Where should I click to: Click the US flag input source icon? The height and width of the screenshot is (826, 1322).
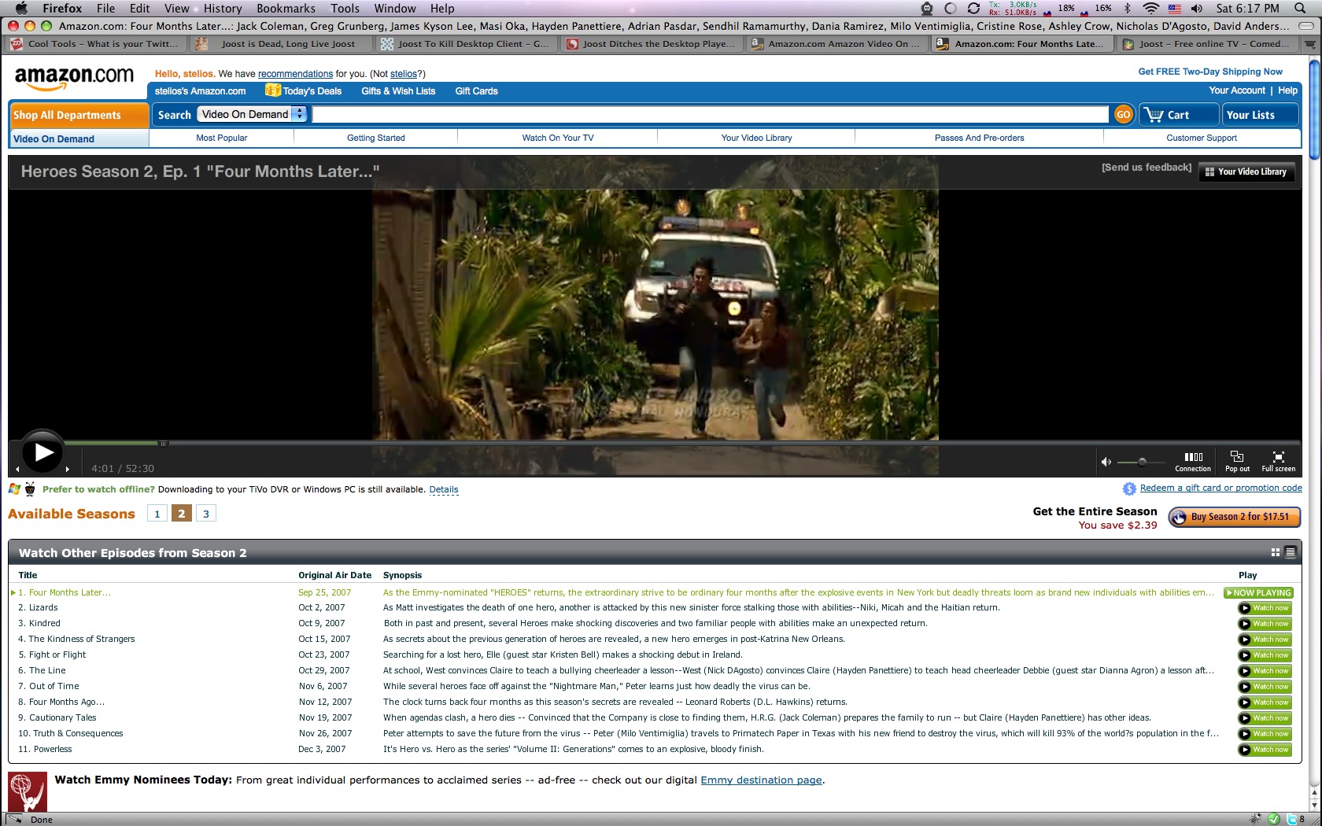[1175, 8]
